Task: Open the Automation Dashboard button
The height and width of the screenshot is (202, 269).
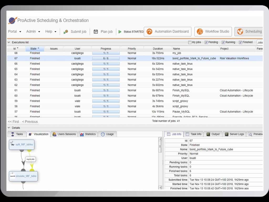Action: point(168,32)
